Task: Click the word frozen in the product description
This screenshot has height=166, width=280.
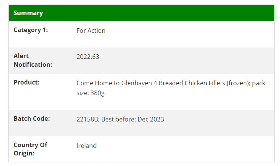Action: (238, 83)
